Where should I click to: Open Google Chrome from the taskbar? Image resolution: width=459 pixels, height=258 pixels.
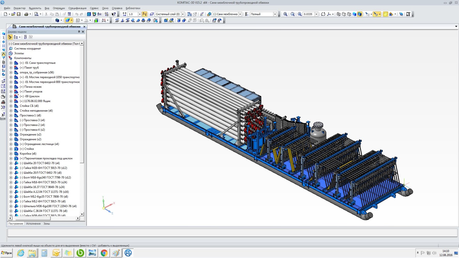click(104, 253)
